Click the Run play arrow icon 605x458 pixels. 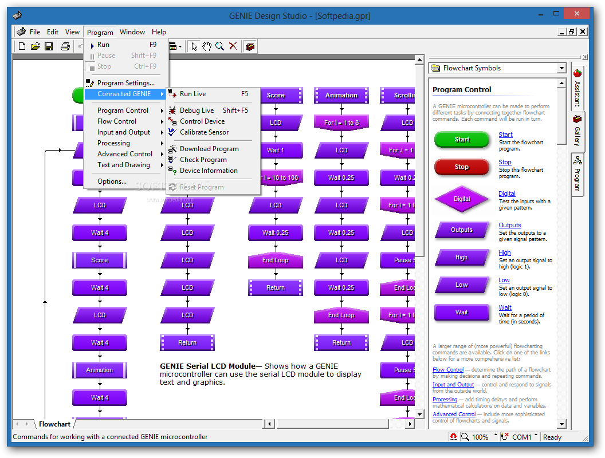click(x=92, y=45)
